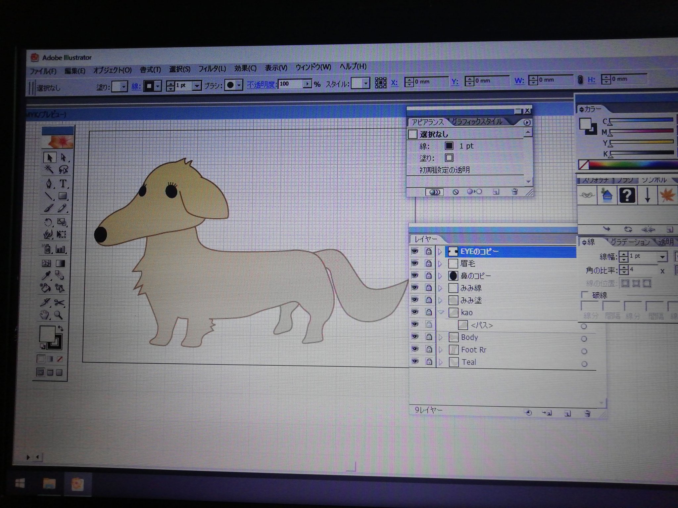Open the stroke weight dropdown in control bar
The image size is (678, 508).
[x=197, y=86]
